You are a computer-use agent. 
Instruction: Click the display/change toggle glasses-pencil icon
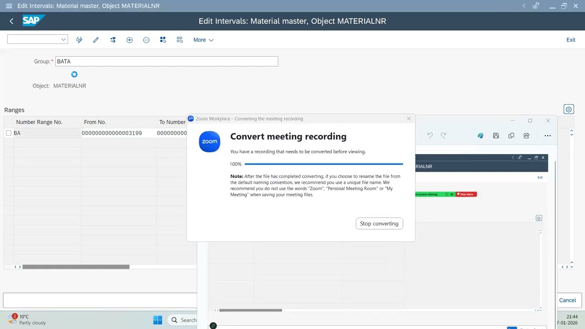pyautogui.click(x=79, y=40)
